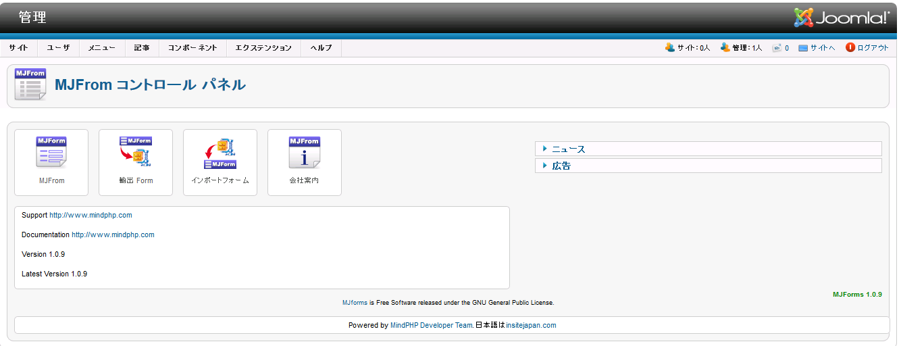Open the messages icon showing 0
899x346 pixels.
coord(777,48)
